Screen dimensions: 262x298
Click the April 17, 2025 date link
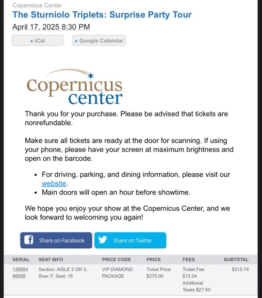pos(51,27)
